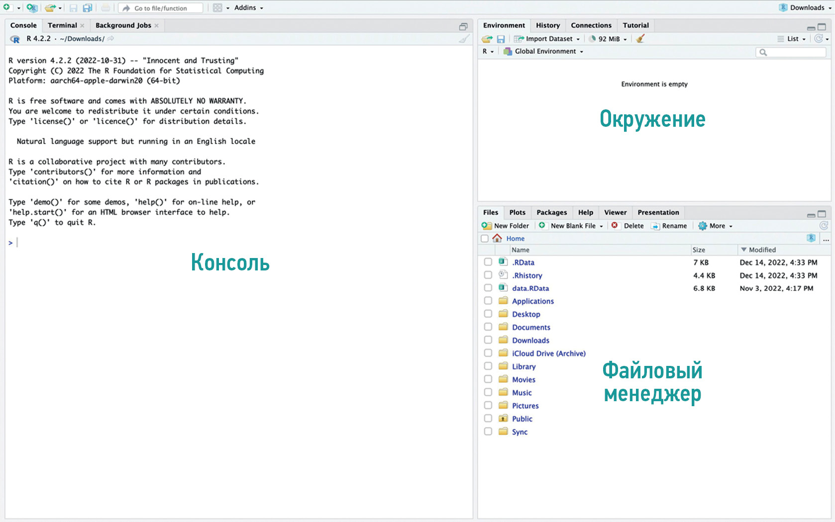Refresh the Files pane listing
The height and width of the screenshot is (522, 835).
(x=824, y=226)
